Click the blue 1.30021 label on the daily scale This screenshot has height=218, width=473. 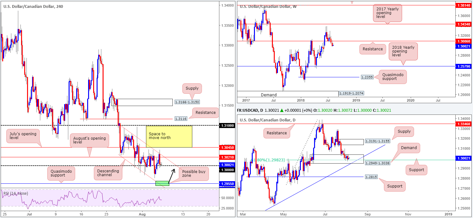coord(464,158)
